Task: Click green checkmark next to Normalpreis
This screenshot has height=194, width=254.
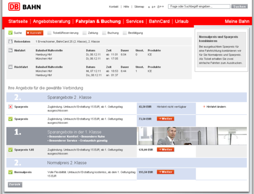Action: coord(10,172)
